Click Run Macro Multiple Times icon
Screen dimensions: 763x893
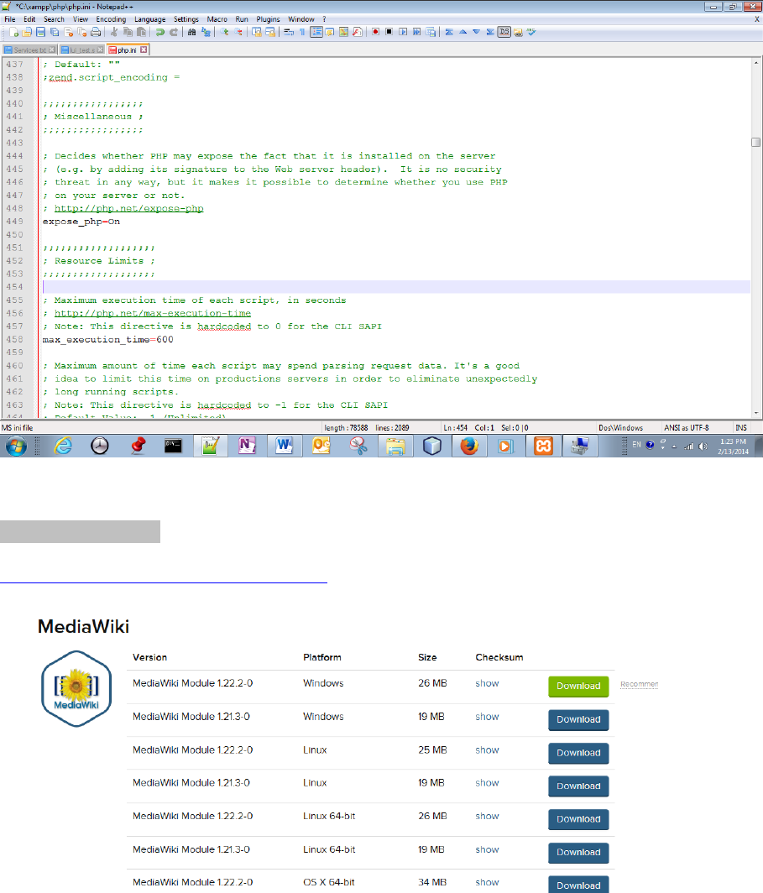coord(417,31)
